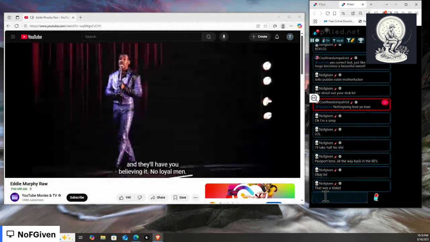Save the video to a playlist

tap(180, 198)
